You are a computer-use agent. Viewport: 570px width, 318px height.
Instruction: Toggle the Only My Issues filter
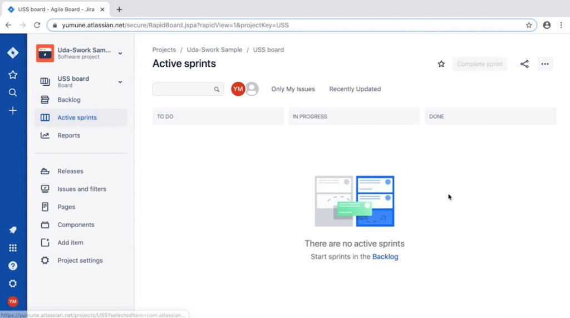click(x=293, y=89)
